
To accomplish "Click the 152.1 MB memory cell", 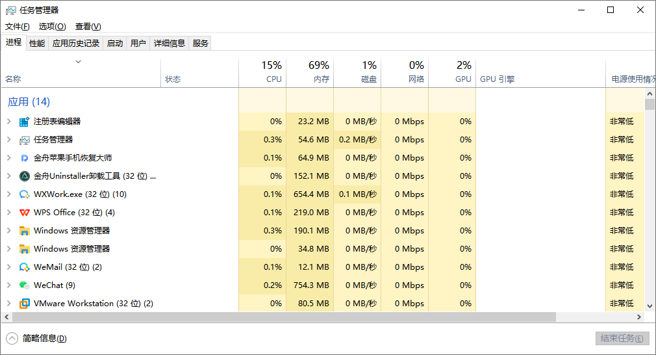I will pos(311,176).
